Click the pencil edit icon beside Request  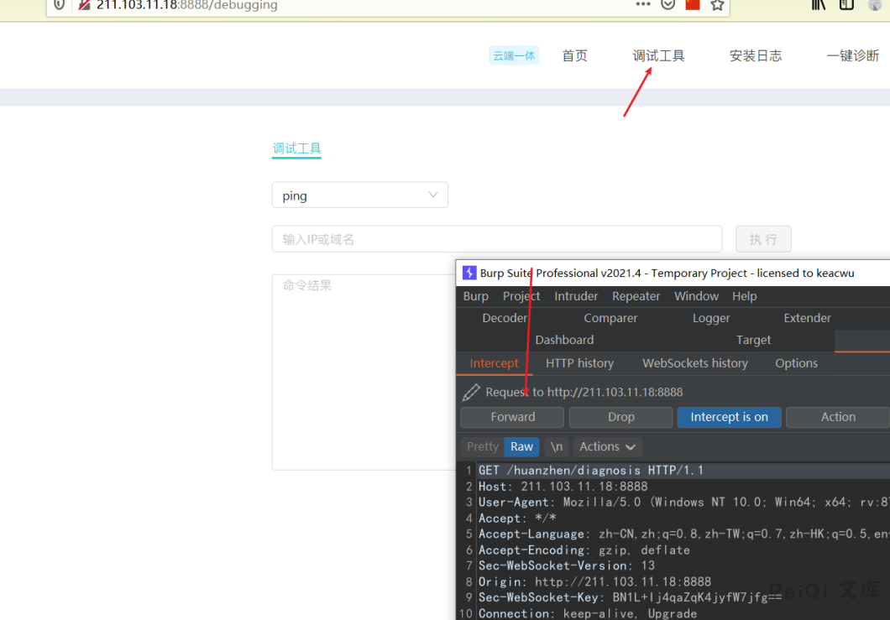point(472,392)
